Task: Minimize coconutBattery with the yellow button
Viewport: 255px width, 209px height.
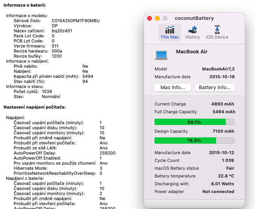Action: (157, 18)
